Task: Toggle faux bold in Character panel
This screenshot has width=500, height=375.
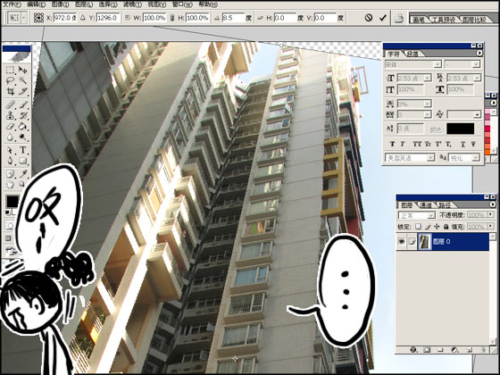Action: [392, 144]
